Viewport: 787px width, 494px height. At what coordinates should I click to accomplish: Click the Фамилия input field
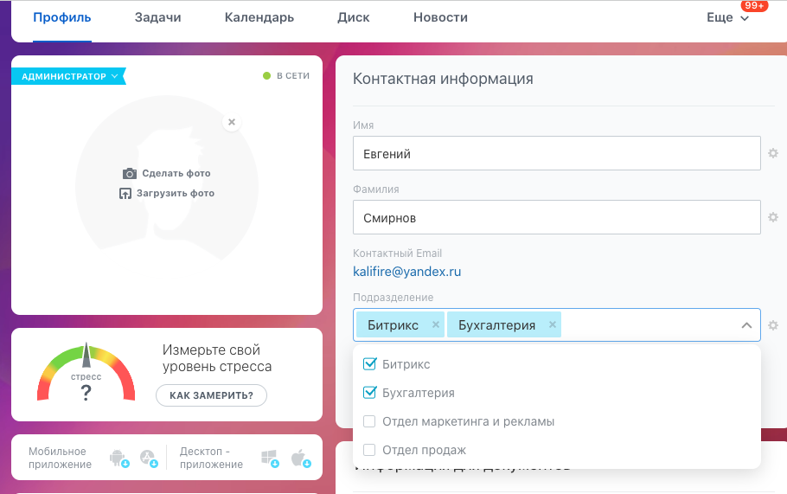[557, 217]
